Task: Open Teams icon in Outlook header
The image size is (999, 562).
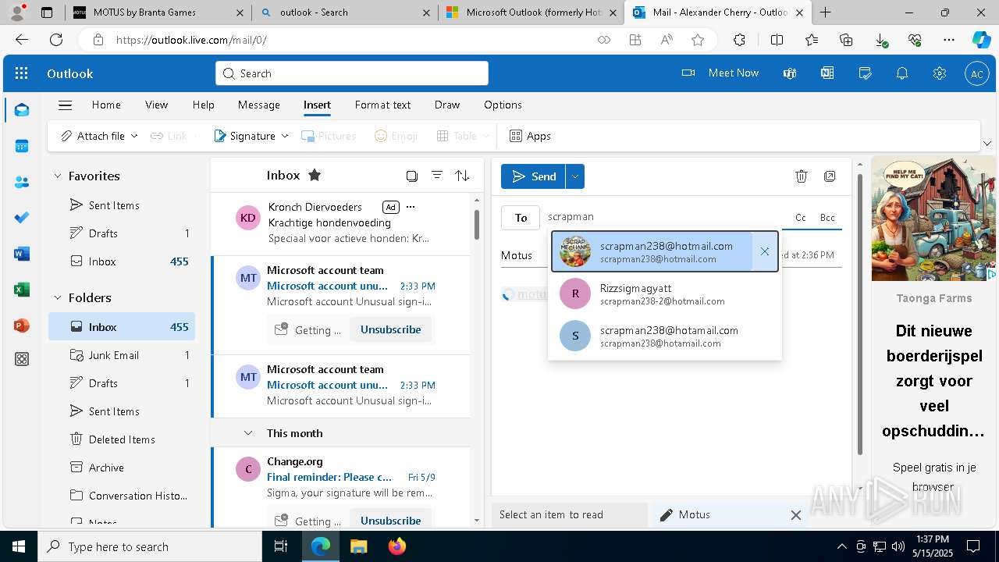Action: (x=790, y=73)
